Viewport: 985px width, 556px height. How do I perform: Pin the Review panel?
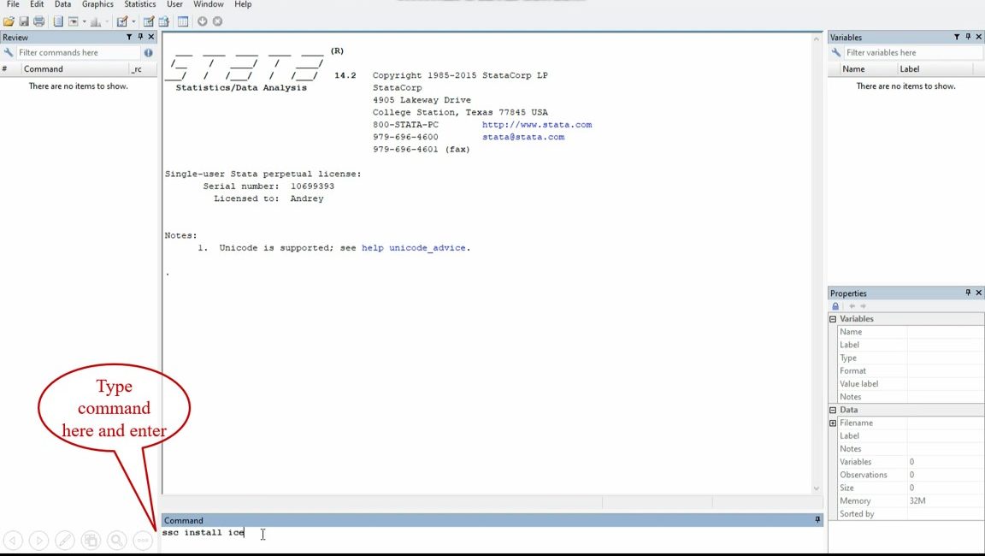point(140,37)
